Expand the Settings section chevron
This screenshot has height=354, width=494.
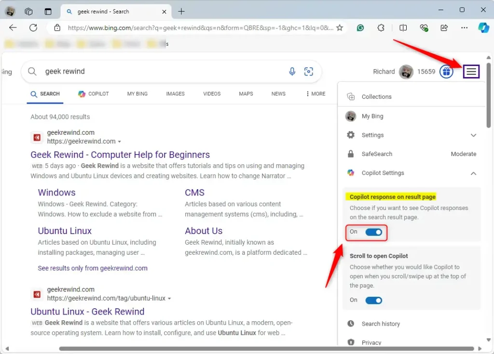[473, 135]
